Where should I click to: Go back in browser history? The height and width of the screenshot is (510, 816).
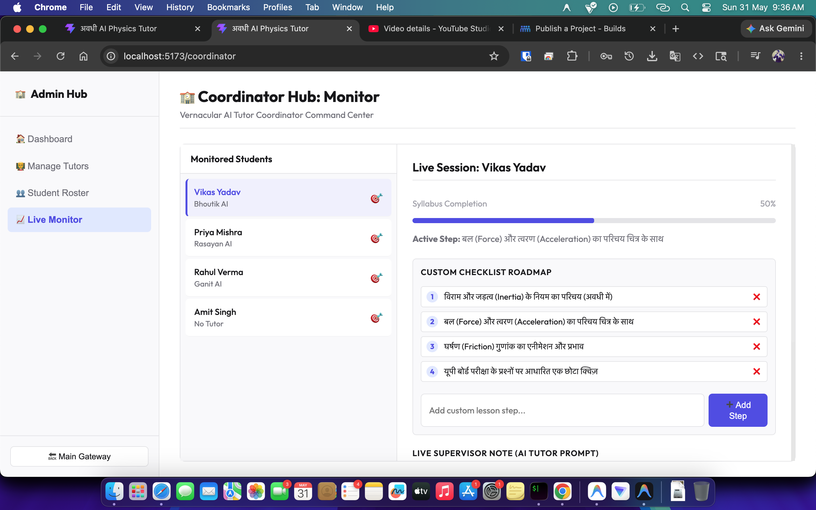pyautogui.click(x=14, y=56)
